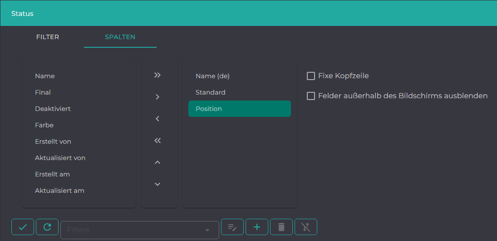Select Name in available columns list

(79, 76)
